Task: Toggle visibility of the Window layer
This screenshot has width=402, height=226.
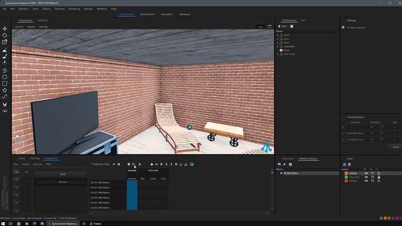Action: [366, 181]
